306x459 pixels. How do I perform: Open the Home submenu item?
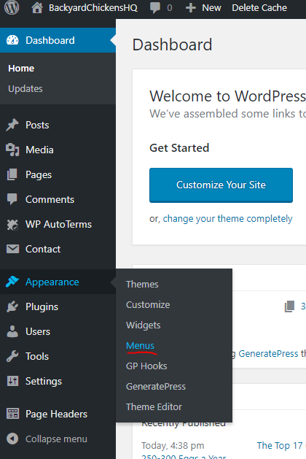coord(21,68)
